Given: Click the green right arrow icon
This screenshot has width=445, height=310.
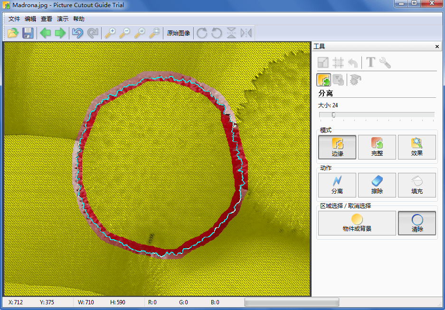Looking at the screenshot, I should coord(60,33).
